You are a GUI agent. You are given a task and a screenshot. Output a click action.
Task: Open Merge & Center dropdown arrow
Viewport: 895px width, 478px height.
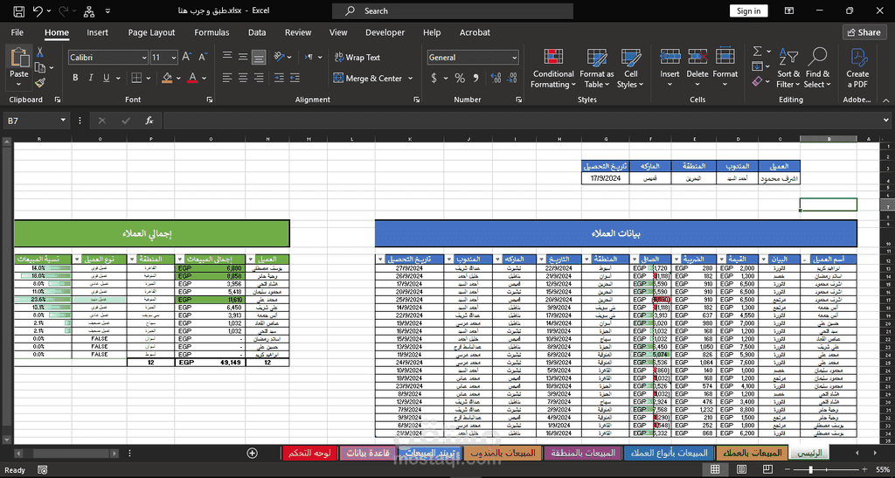[411, 78]
